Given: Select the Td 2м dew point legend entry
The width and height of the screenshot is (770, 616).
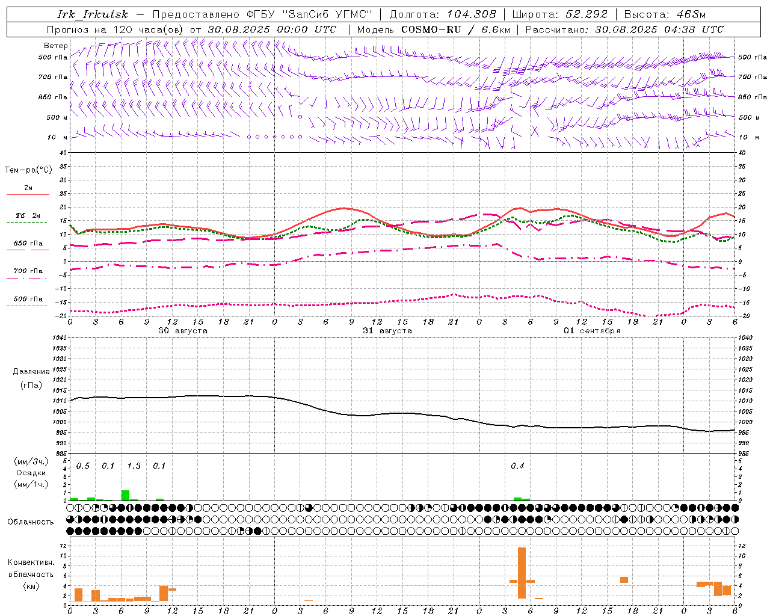Looking at the screenshot, I should pyautogui.click(x=28, y=215).
